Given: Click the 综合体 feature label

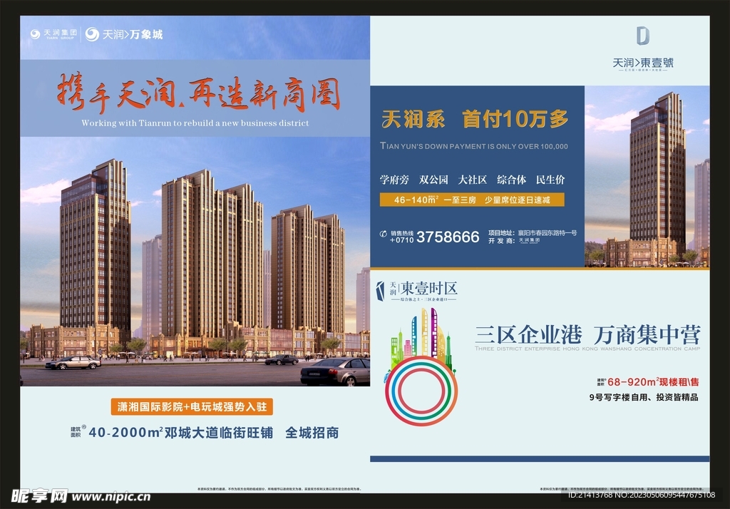Looking at the screenshot, I should click(511, 180).
